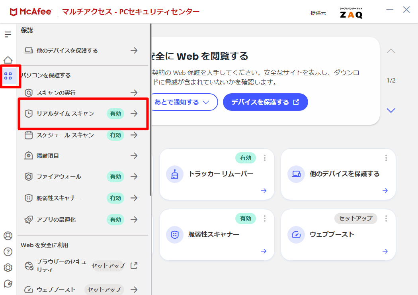This screenshot has width=418, height=295.
Task: Click the パソコンを保護する section heading
Action: [x=46, y=75]
